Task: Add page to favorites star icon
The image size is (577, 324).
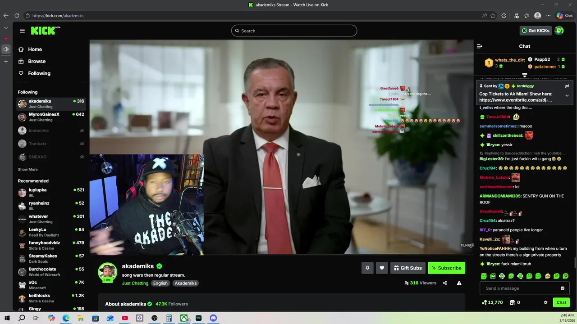Action: click(x=493, y=16)
